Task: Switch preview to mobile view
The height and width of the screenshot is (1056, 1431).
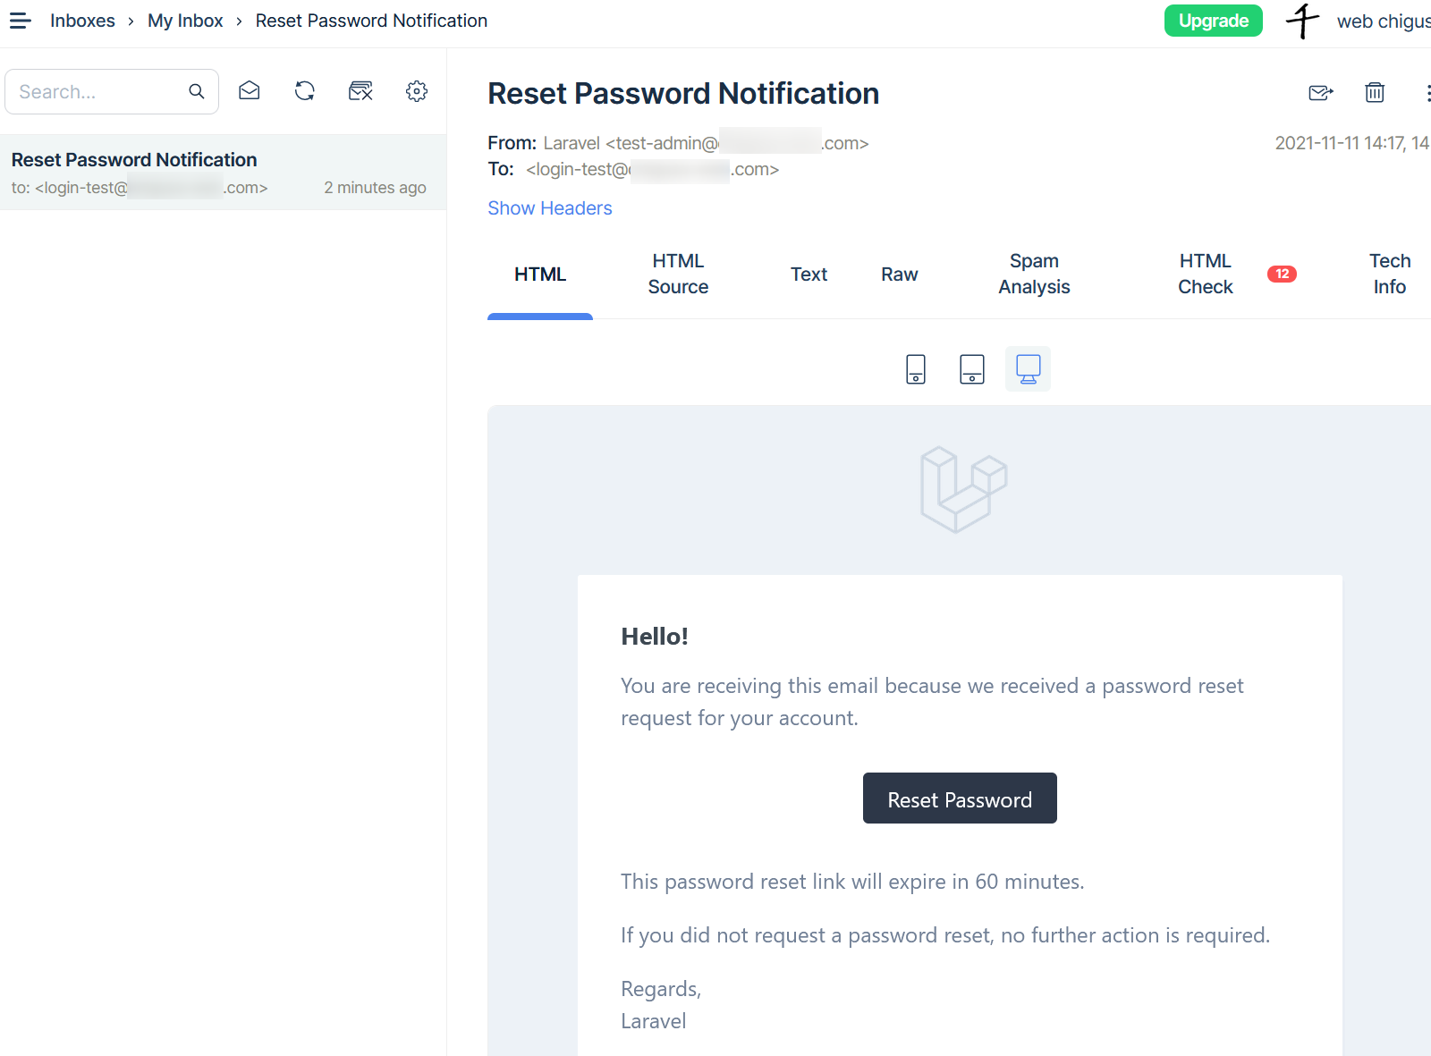Action: [x=916, y=368]
